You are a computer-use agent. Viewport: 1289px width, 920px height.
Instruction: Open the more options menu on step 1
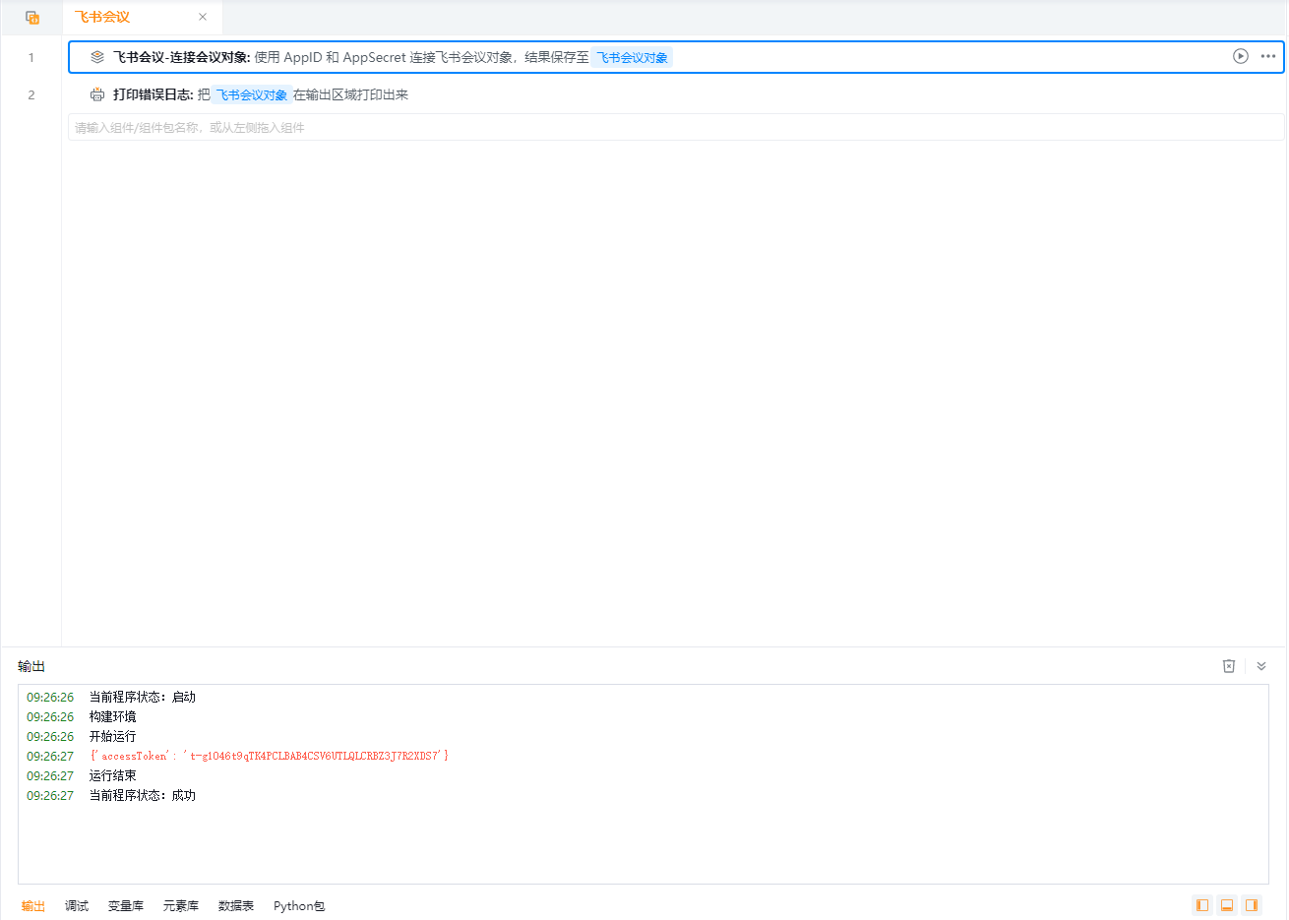tap(1267, 56)
